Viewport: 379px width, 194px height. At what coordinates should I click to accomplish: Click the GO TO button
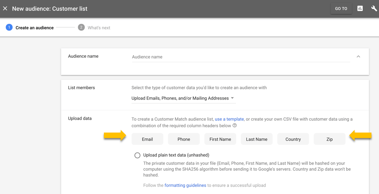[x=341, y=9]
